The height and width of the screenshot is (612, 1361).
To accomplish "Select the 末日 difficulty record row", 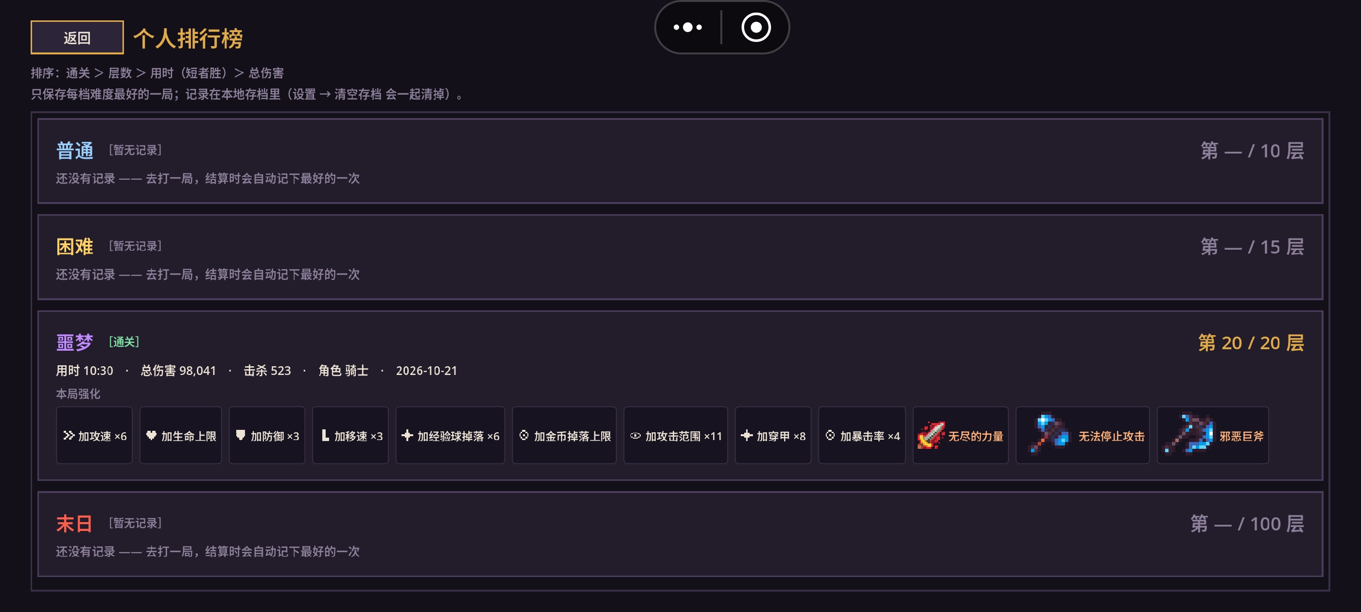I will 680,534.
